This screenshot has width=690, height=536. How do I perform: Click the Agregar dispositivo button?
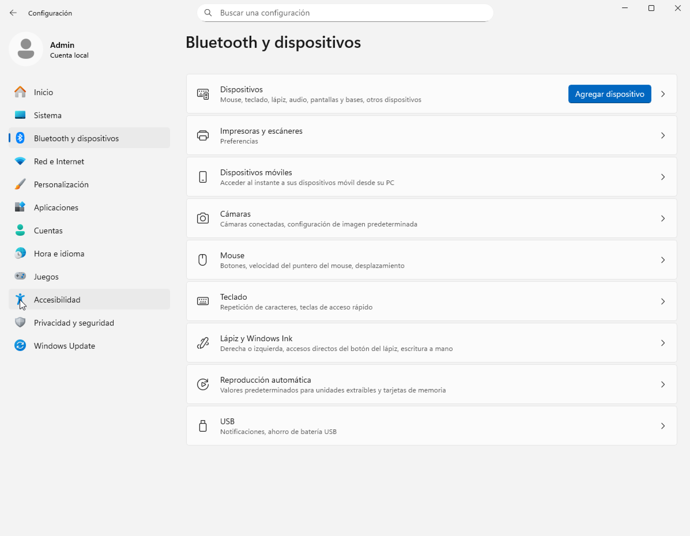[609, 94]
